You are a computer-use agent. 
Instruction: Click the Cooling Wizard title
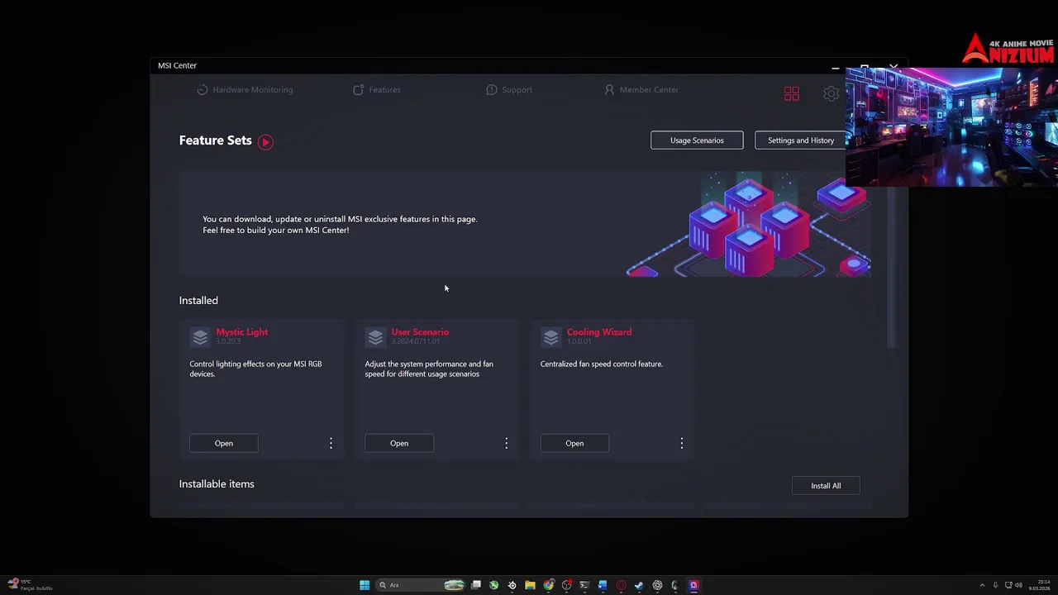tap(599, 332)
